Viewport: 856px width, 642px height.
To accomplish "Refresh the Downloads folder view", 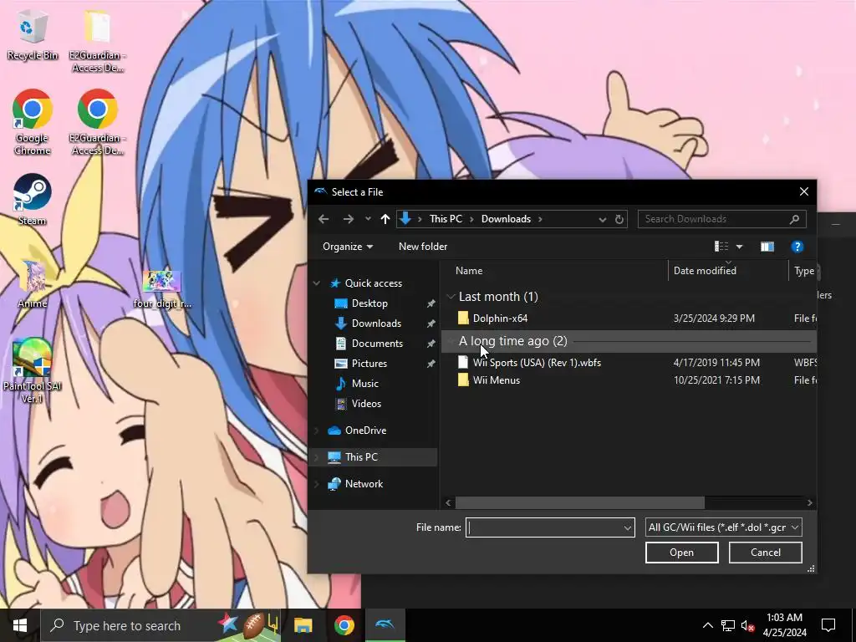I will 619,220.
